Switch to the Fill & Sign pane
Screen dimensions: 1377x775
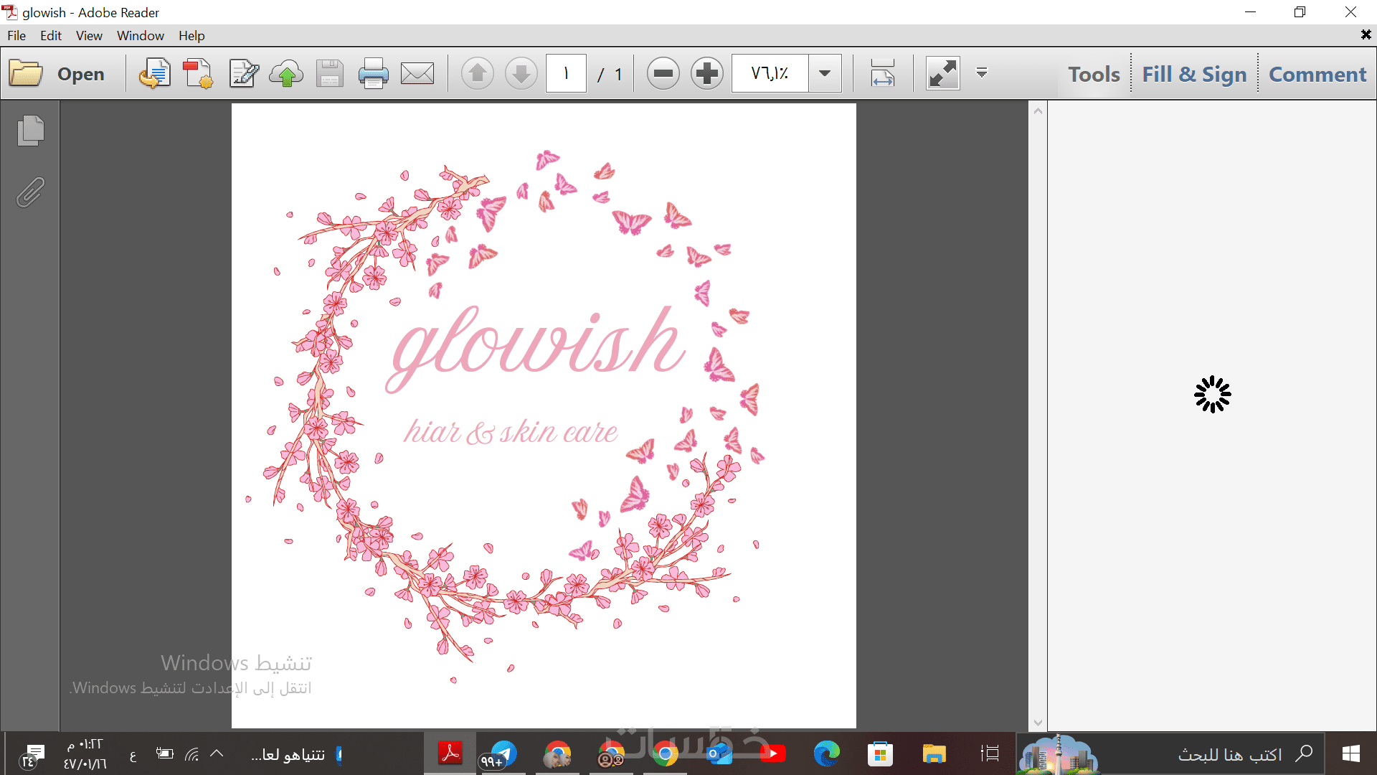click(x=1194, y=74)
